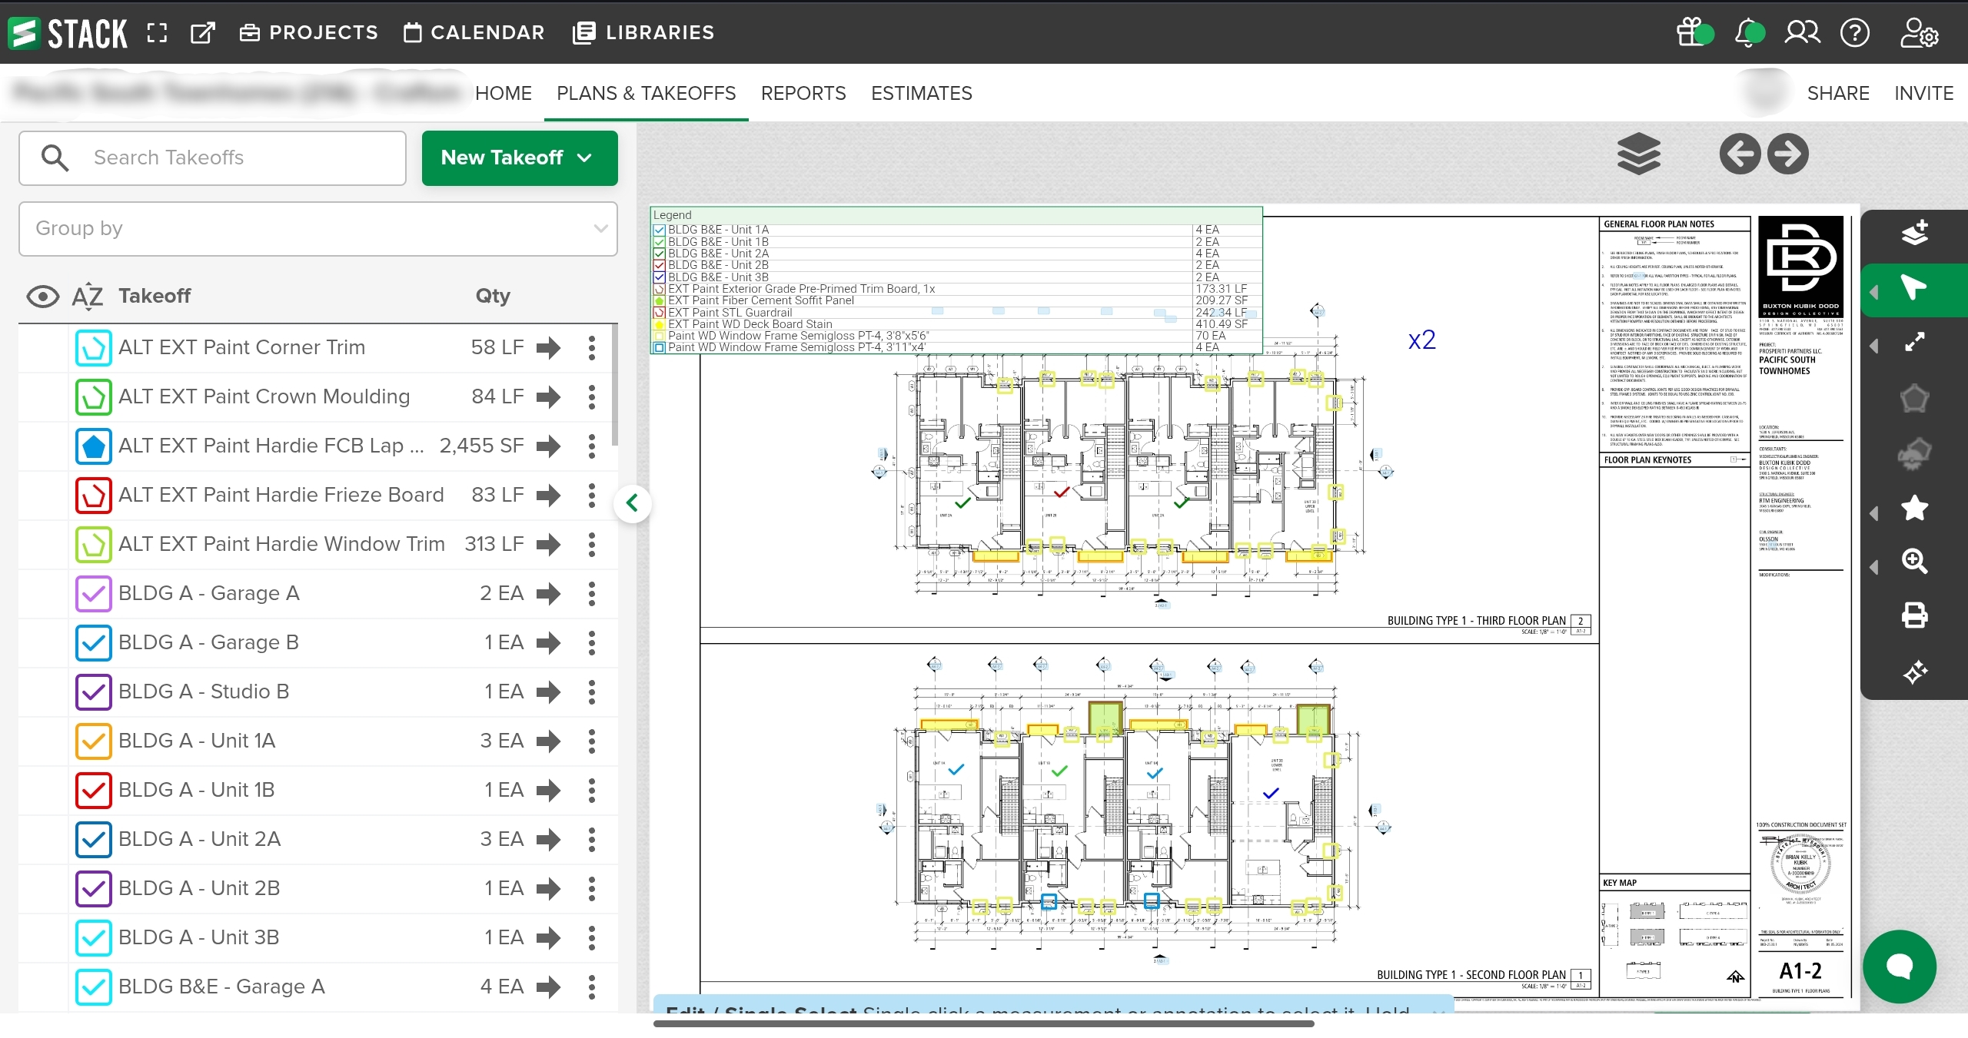Open the green chat bubble
The width and height of the screenshot is (1968, 1038).
coord(1899,966)
